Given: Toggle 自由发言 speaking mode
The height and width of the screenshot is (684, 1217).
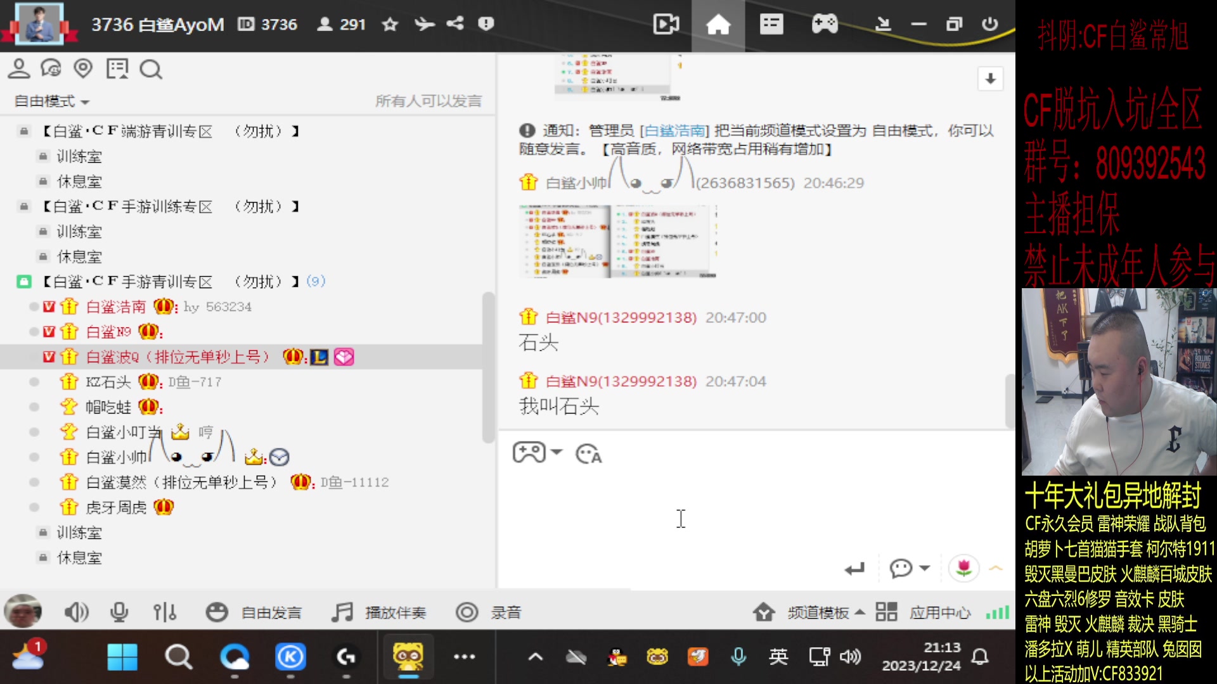Looking at the screenshot, I should 254,612.
